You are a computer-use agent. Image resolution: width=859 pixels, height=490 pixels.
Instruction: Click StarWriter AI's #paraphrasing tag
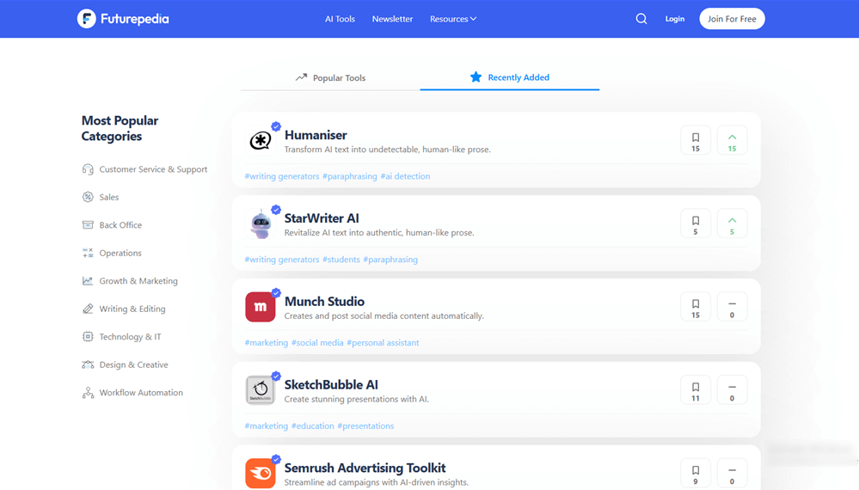click(x=390, y=260)
